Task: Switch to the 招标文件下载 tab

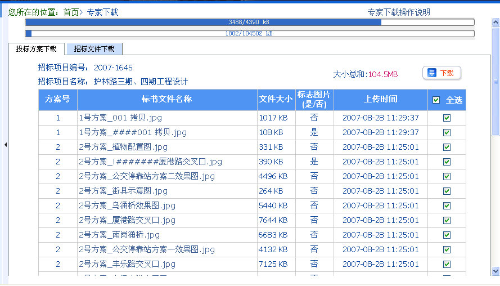Action: point(94,49)
